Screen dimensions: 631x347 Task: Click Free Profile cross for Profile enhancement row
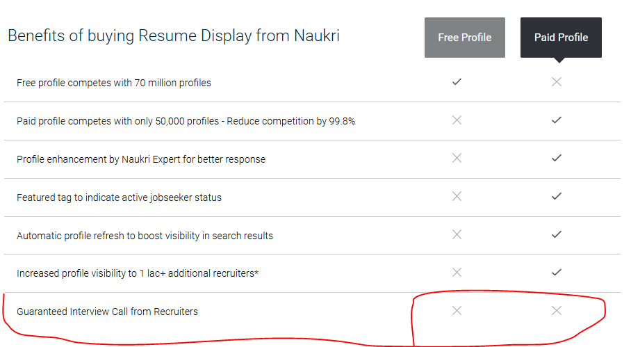pos(457,158)
